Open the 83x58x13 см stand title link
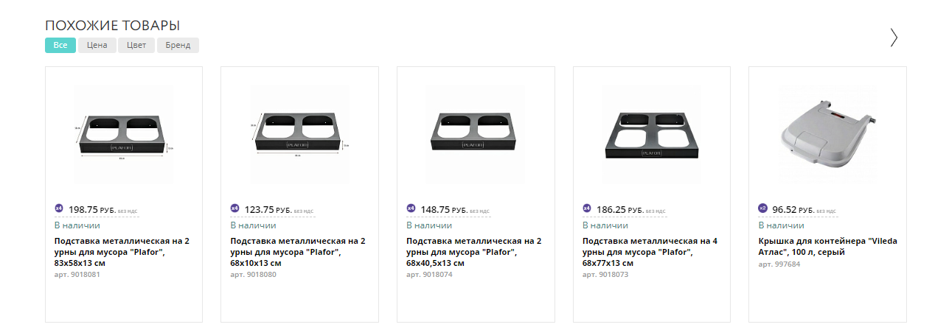This screenshot has height=330, width=949. click(122, 252)
